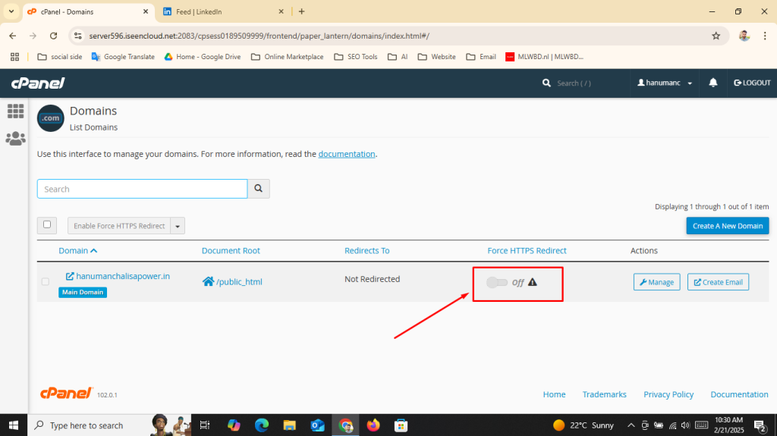Open Google Translate bookmark
Screen dimensions: 777x436
coord(123,57)
